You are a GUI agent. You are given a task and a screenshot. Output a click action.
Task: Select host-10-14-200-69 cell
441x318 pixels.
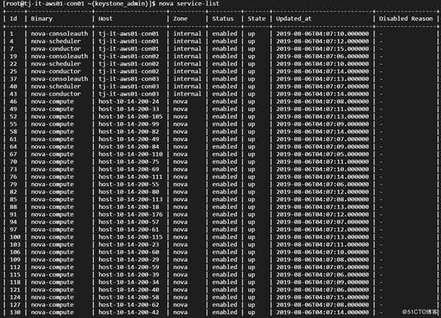point(129,169)
